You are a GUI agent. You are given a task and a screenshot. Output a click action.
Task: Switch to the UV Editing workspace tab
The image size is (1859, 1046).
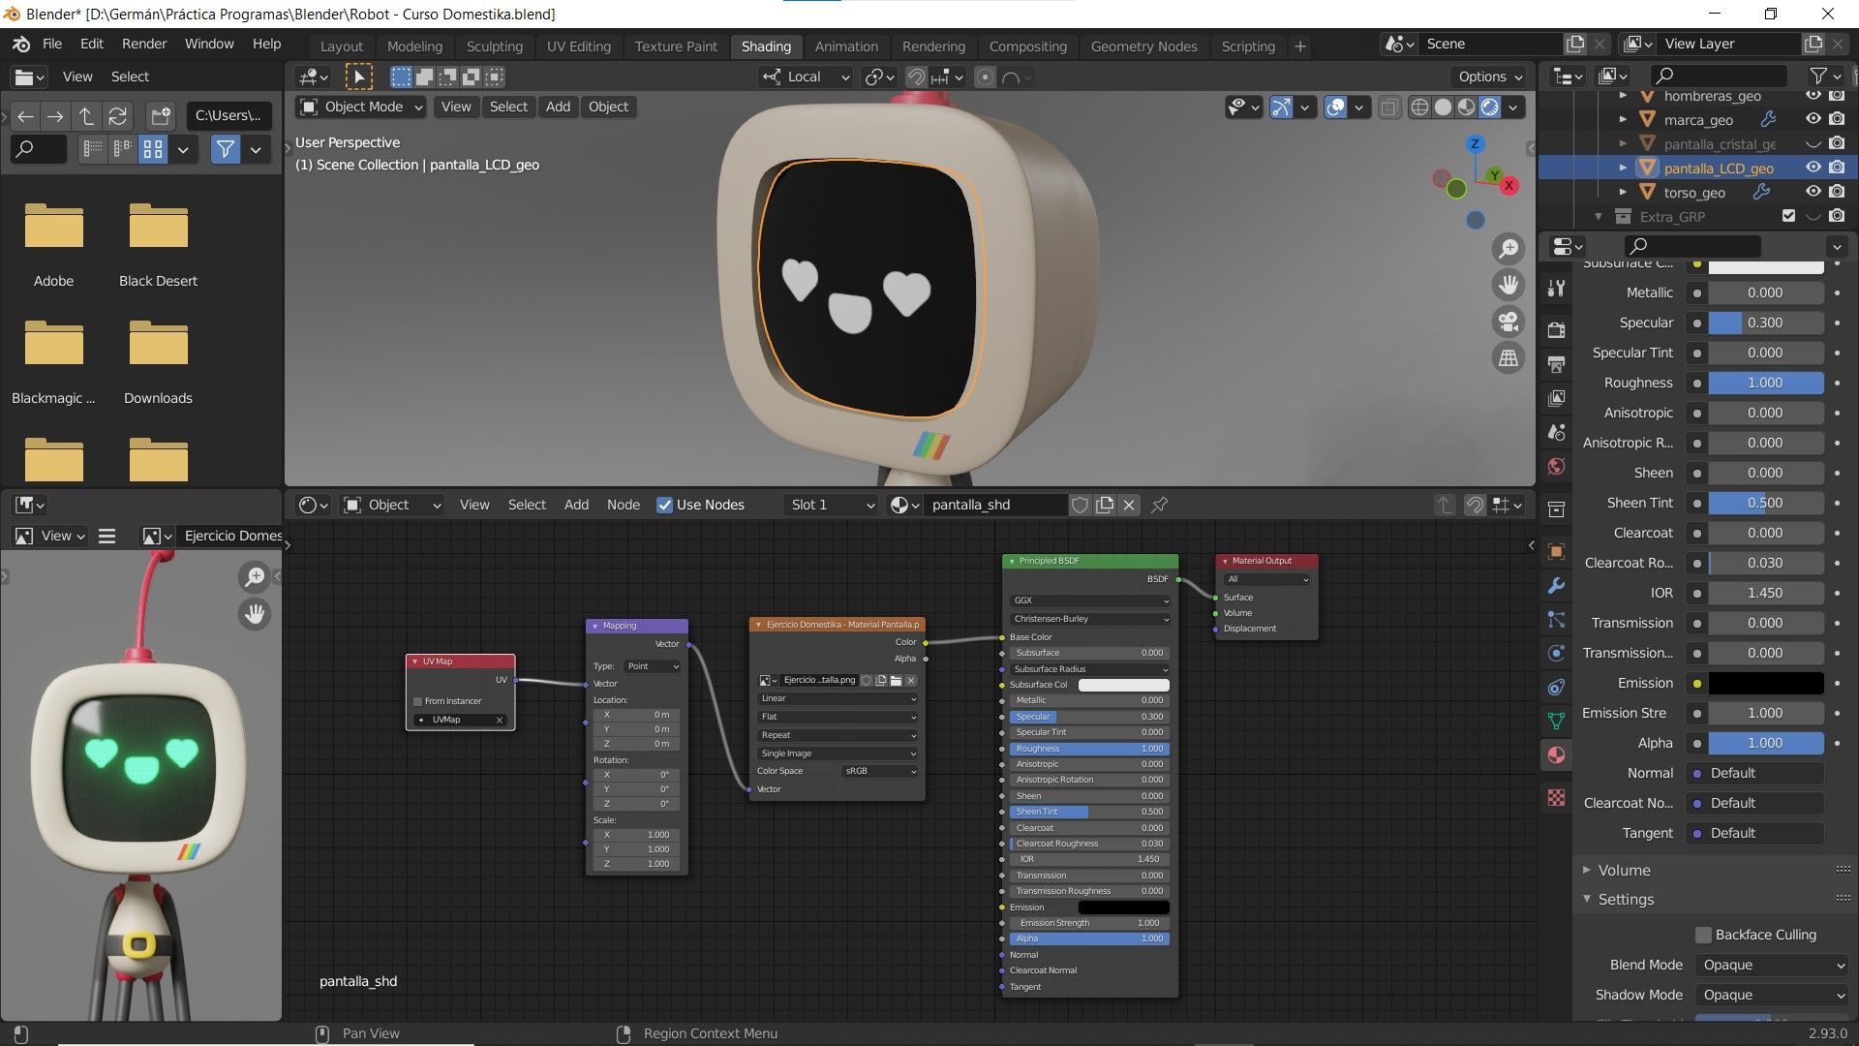pos(578,46)
